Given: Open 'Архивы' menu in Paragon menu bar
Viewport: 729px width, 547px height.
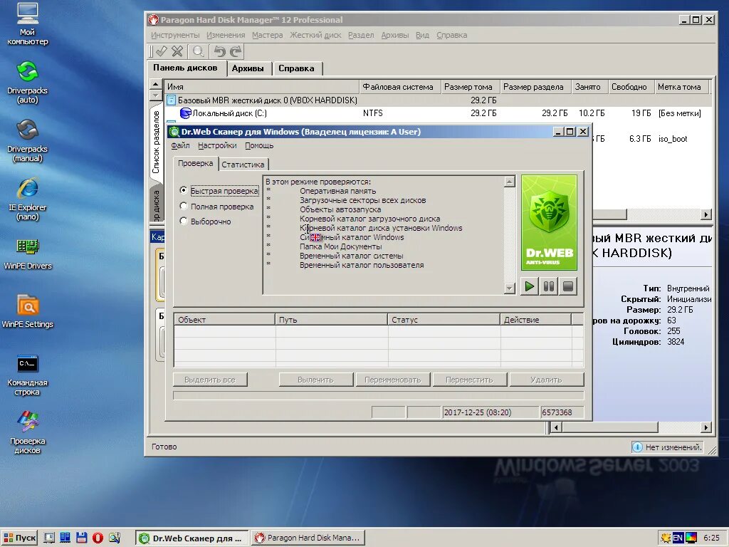Looking at the screenshot, I should tap(394, 35).
